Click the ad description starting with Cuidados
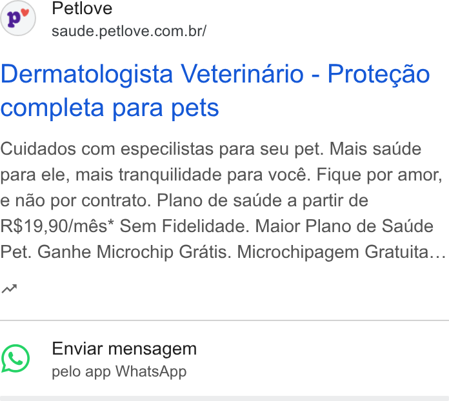This screenshot has height=401, width=449. 223,200
